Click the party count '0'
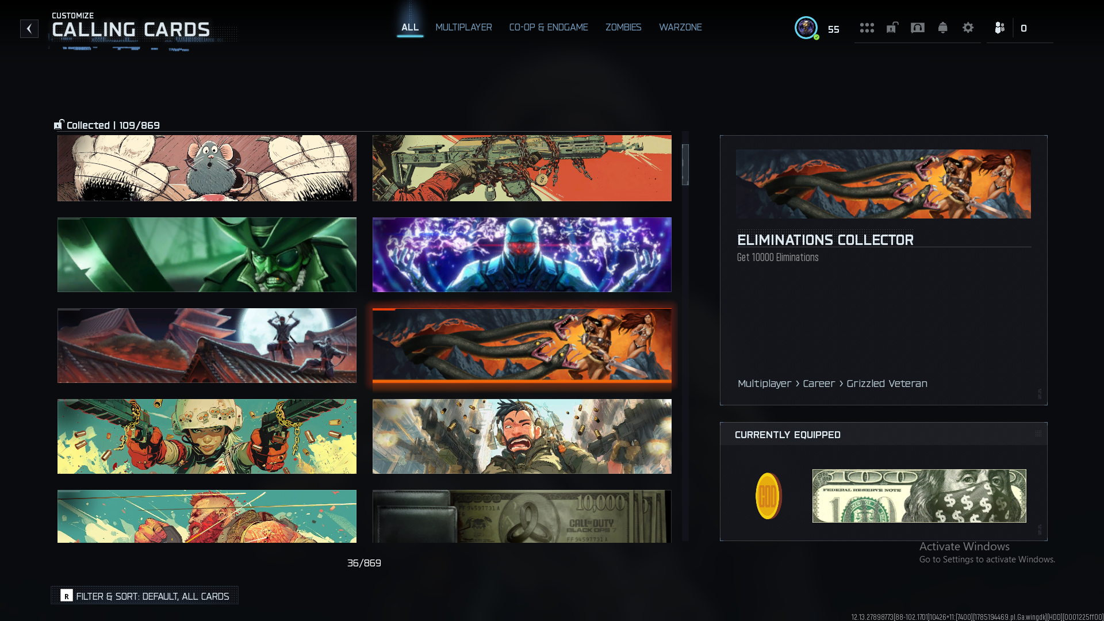 [x=1023, y=28]
